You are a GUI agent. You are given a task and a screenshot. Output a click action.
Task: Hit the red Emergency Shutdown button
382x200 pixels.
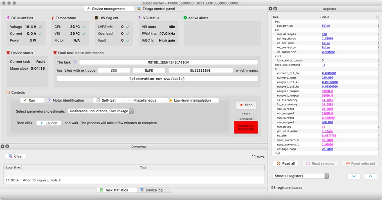[246, 127]
